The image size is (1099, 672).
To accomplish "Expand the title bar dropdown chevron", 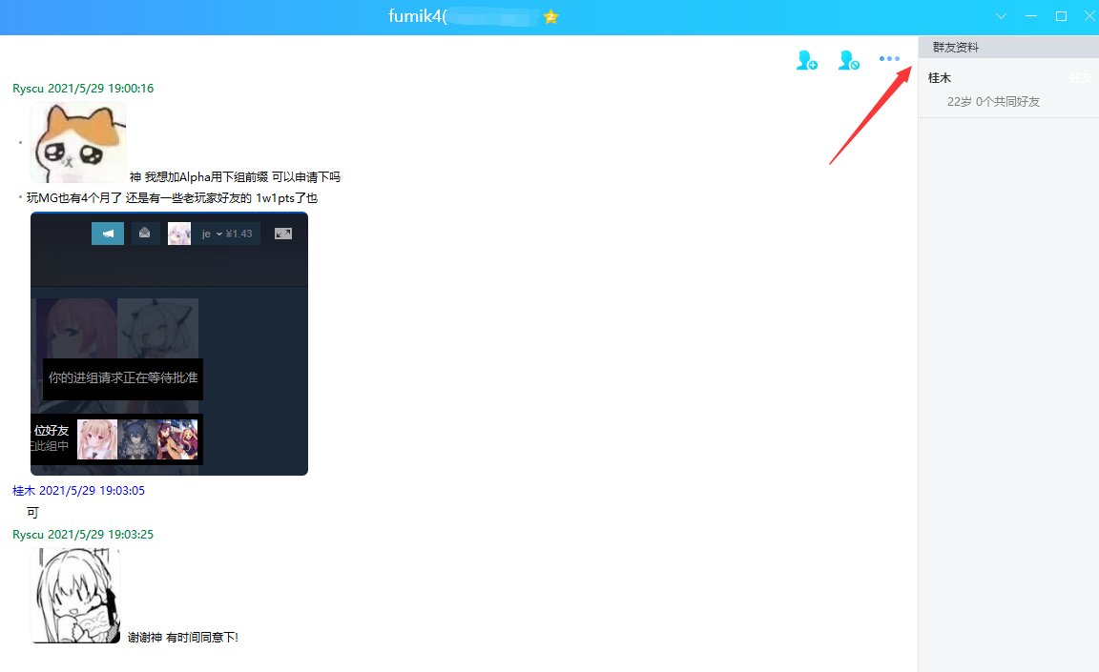I will [1001, 16].
